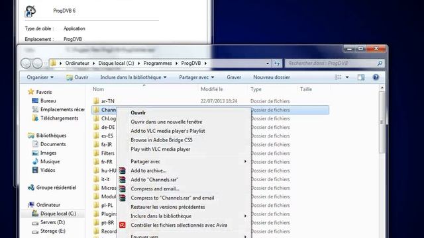Click WinRAR icon beside Add to "Channels.rar"
This screenshot has height=238, width=424.
[x=122, y=180]
